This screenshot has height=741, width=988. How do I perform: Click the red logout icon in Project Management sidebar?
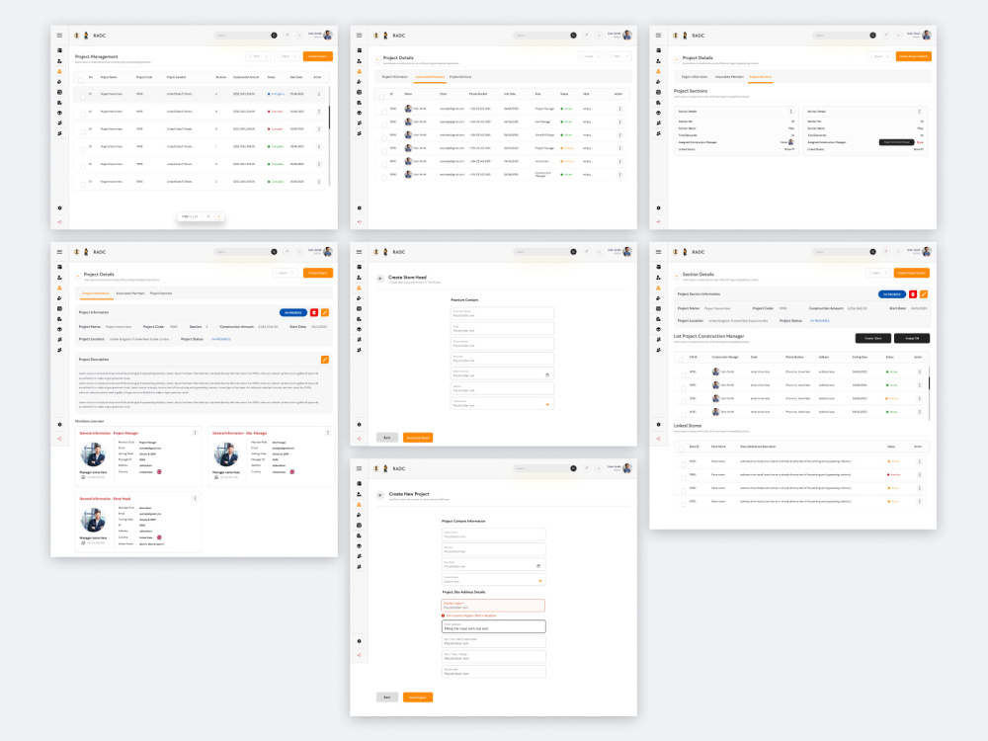[60, 221]
